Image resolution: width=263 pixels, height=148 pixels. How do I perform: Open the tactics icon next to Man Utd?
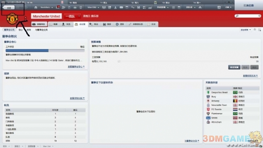[x=104, y=7]
